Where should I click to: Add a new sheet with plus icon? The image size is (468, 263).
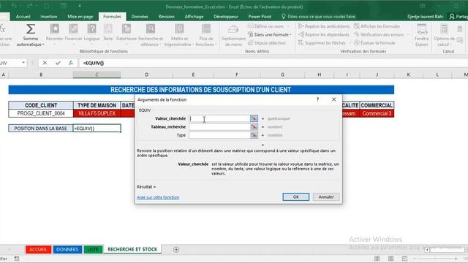pyautogui.click(x=176, y=250)
